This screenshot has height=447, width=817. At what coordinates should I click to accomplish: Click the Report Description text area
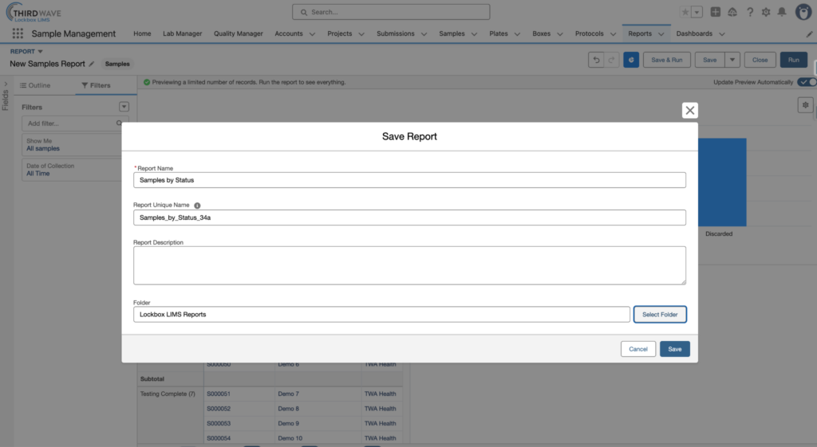tap(409, 265)
